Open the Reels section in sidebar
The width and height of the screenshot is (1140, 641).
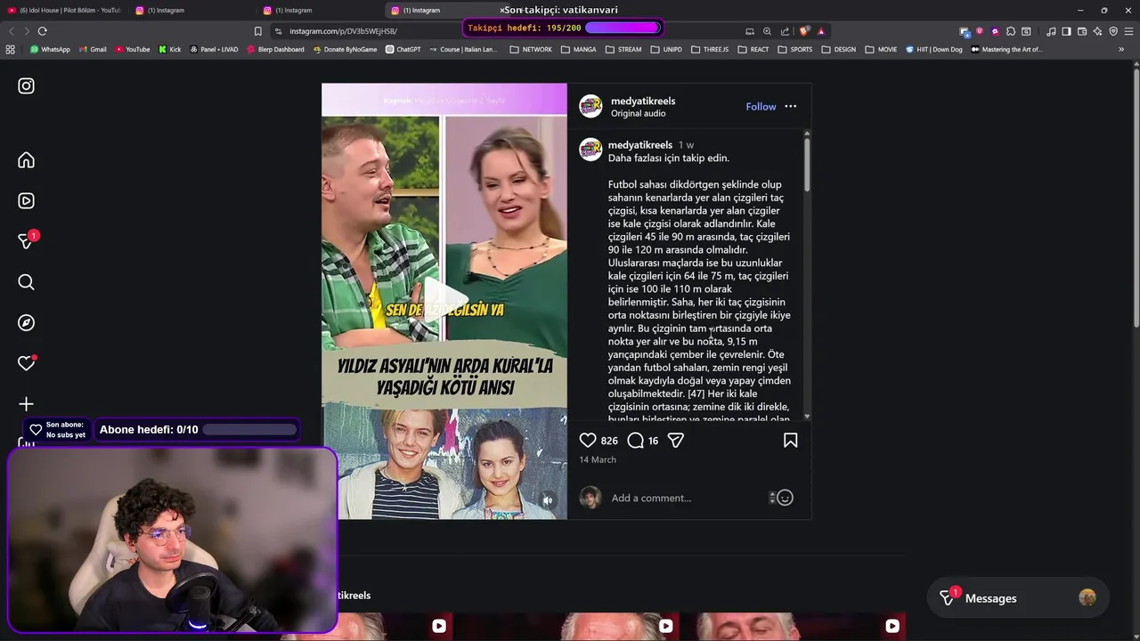point(26,201)
